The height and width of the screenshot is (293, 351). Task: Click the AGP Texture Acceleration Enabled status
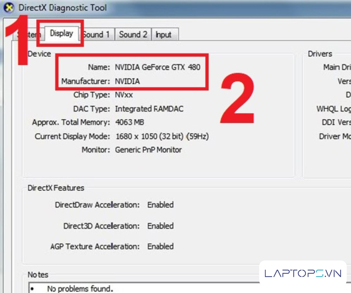[x=160, y=246]
